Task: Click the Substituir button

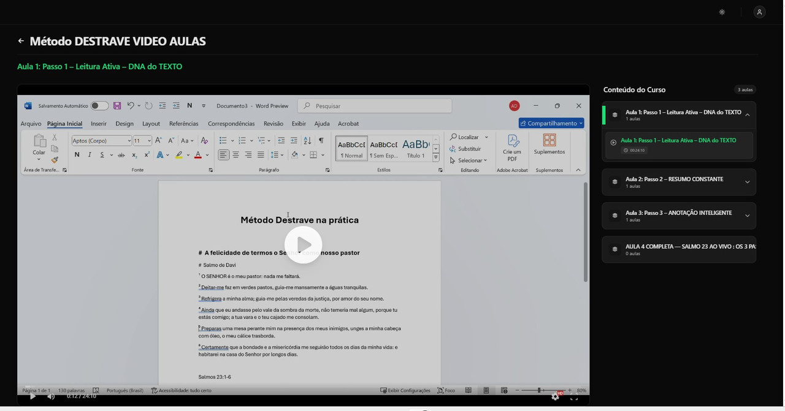Action: click(x=465, y=149)
